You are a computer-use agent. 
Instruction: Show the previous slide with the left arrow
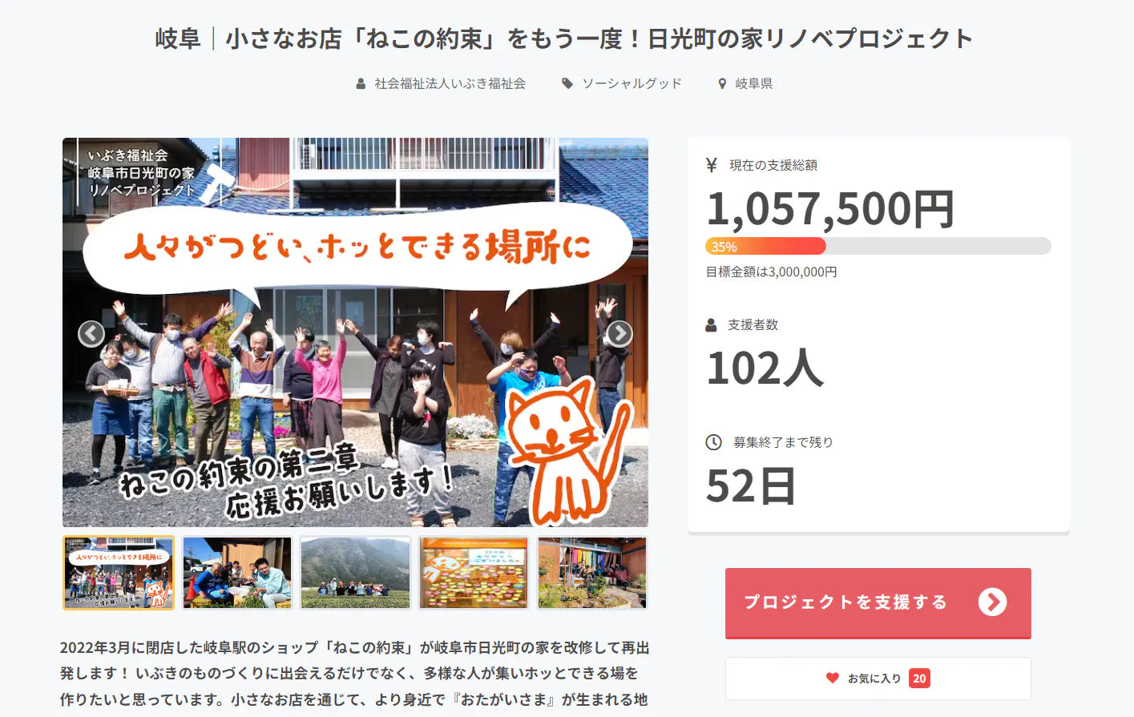click(x=91, y=333)
